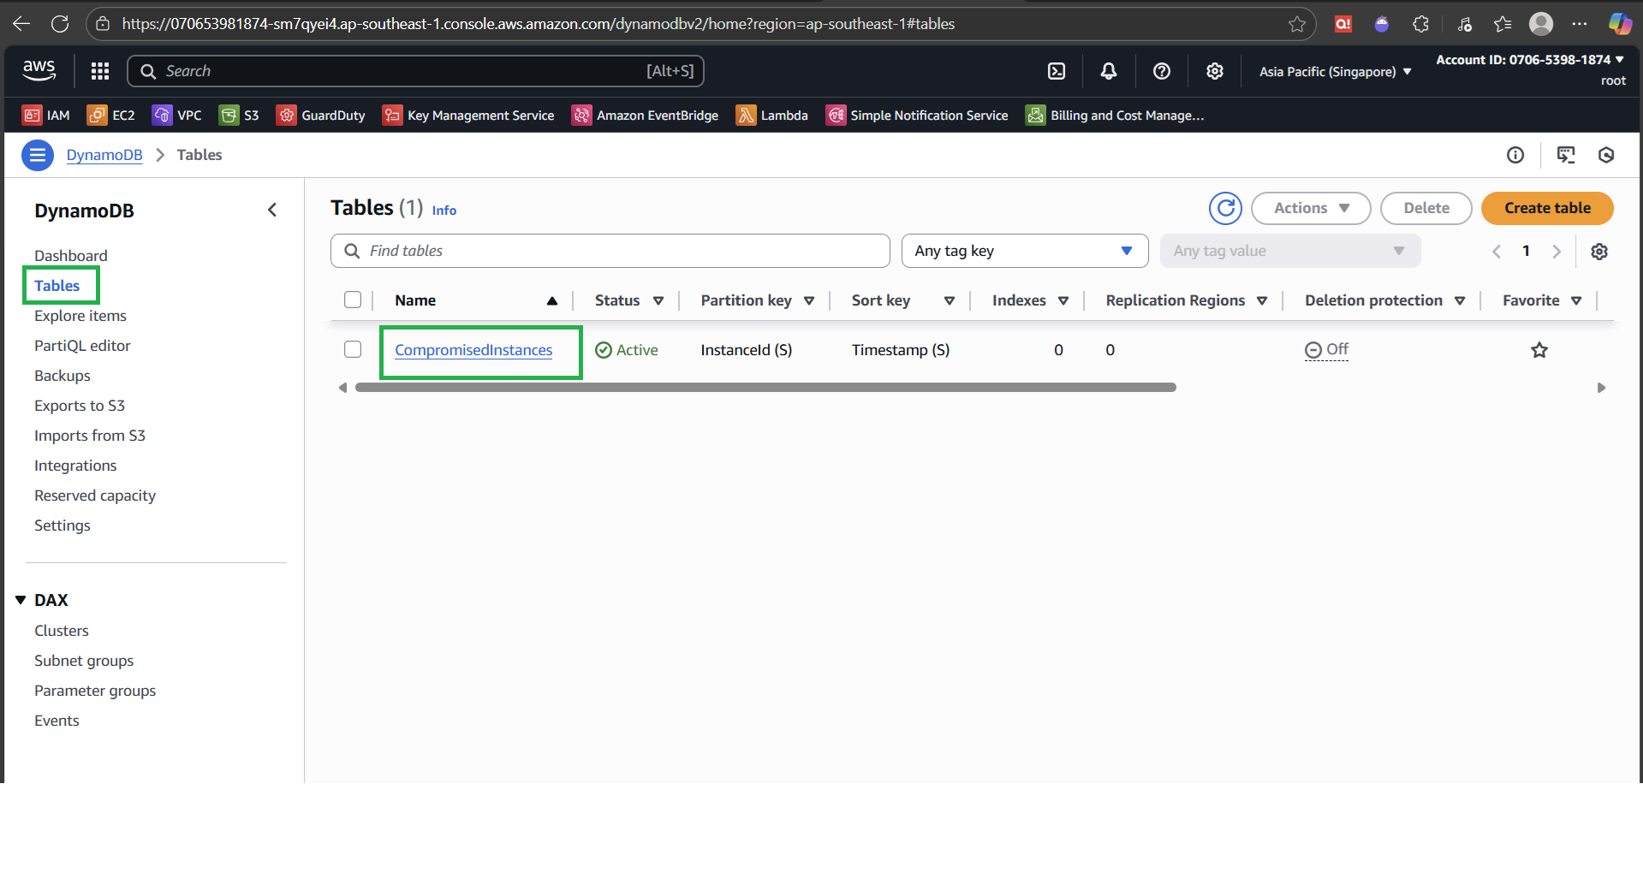1643x873 pixels.
Task: Click the AWS logo home icon
Action: [39, 71]
